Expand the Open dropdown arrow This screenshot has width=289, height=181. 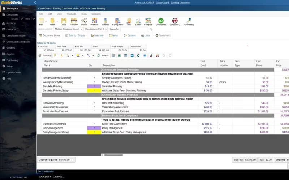click(57, 22)
